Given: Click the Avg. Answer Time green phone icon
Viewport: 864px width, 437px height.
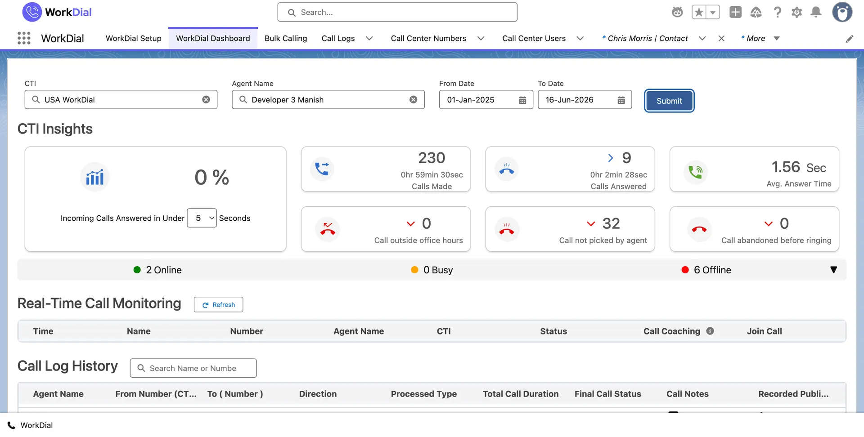Looking at the screenshot, I should pos(695,172).
